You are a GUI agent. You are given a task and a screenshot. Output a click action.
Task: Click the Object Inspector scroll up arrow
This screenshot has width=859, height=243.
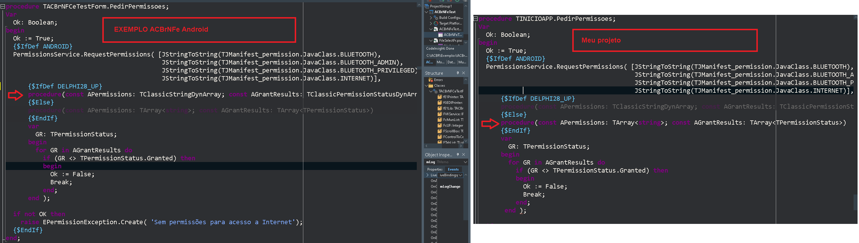[x=465, y=175]
